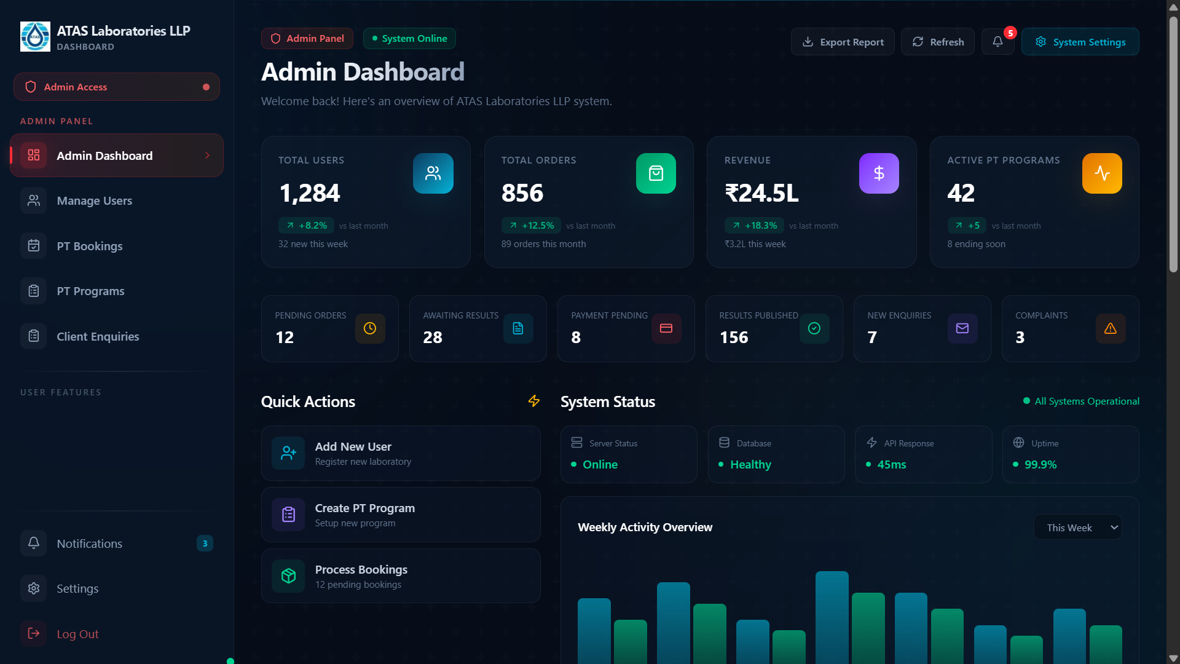Click the ATAS Laboratories logo
The height and width of the screenshot is (664, 1180).
tap(35, 37)
